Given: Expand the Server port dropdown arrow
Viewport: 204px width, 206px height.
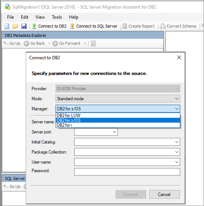Looking at the screenshot, I should point(114,132).
